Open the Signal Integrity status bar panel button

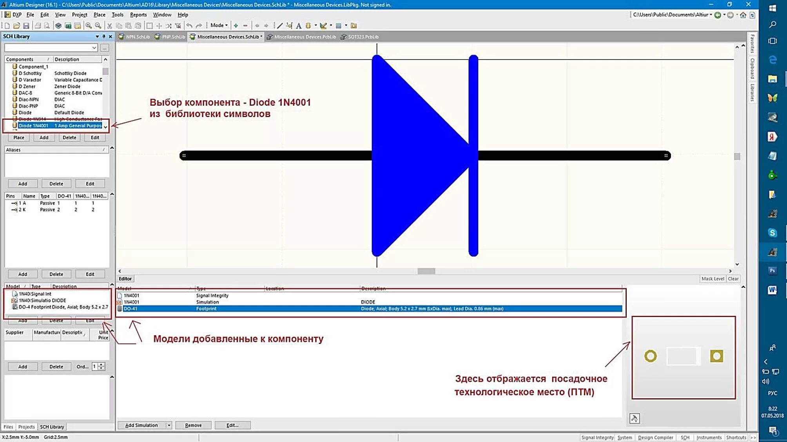point(597,438)
